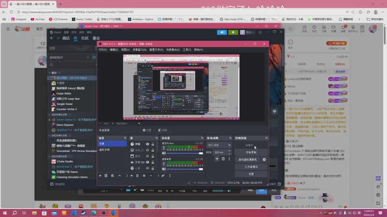Open OBS 视图(V) menu
Screen dimensions: 387x217
tap(125, 50)
